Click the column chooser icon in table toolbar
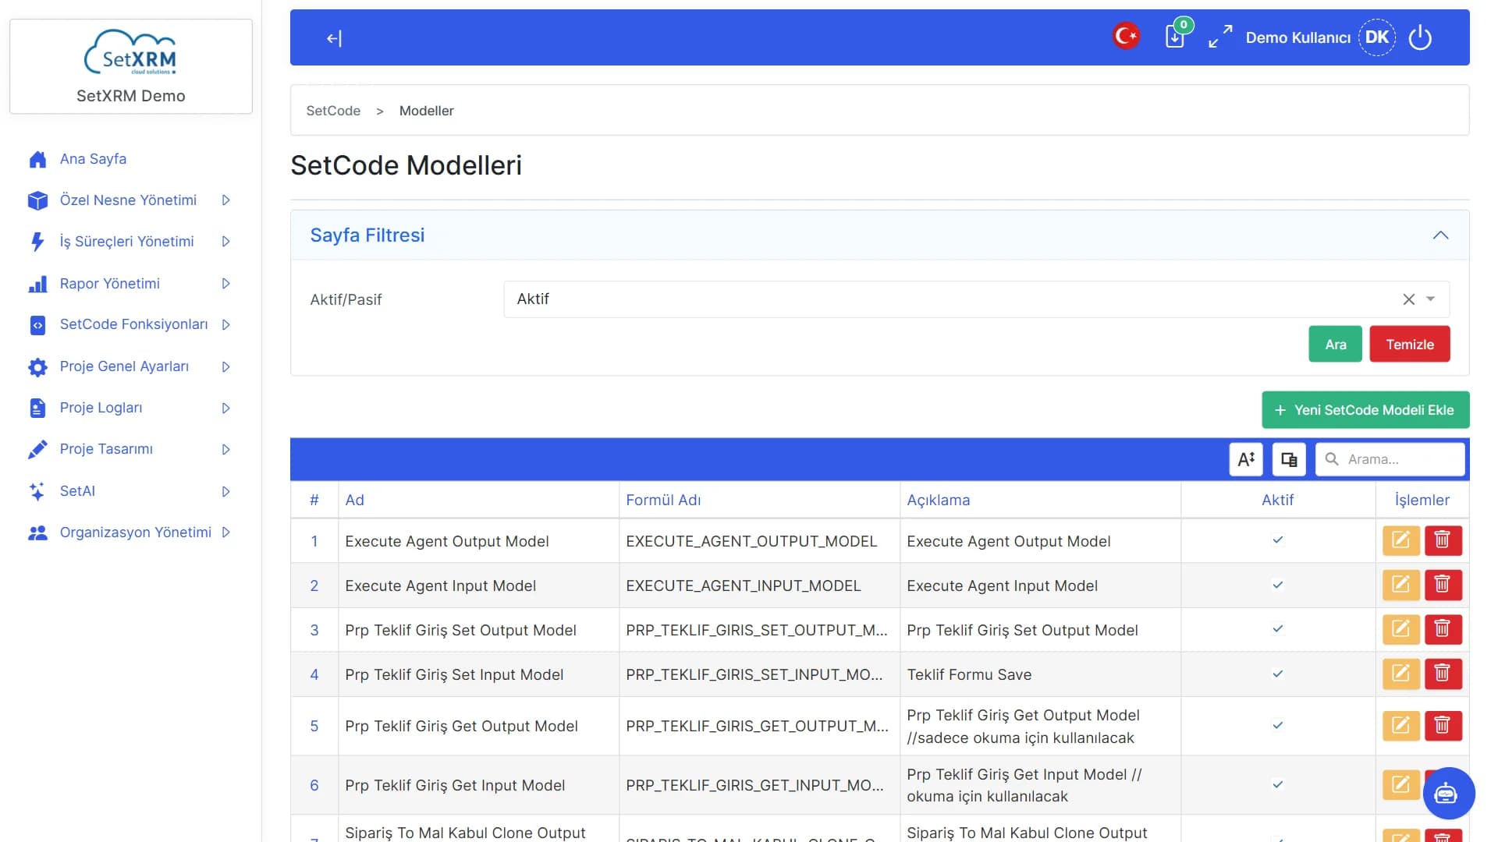 point(1289,459)
